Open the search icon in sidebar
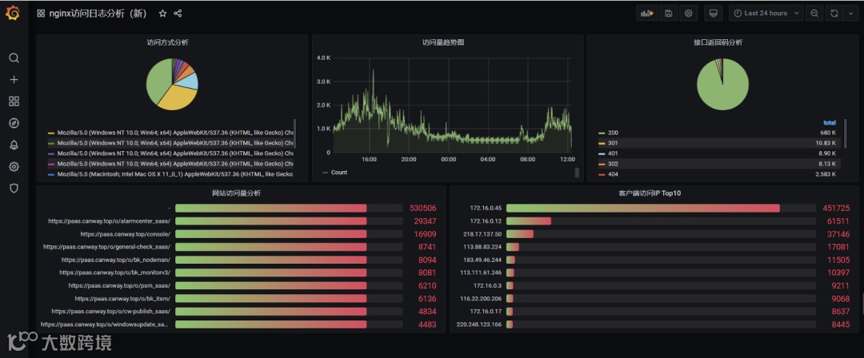This screenshot has height=358, width=864. click(x=14, y=58)
